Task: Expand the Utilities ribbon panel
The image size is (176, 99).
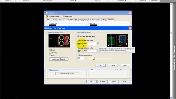Action: click(143, 1)
